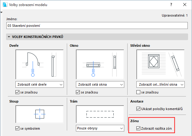Screen dimensions: 192x136
Task: Open the 'Pouze obrysy' beam dropdown
Action: (100, 128)
